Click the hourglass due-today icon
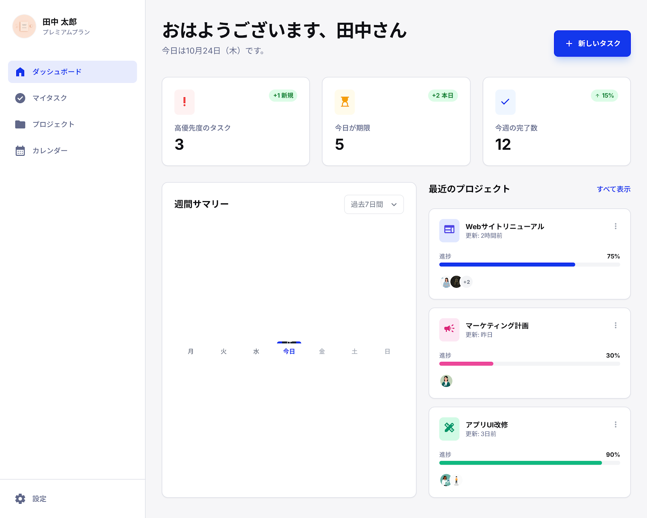Image resolution: width=647 pixels, height=518 pixels. point(345,102)
